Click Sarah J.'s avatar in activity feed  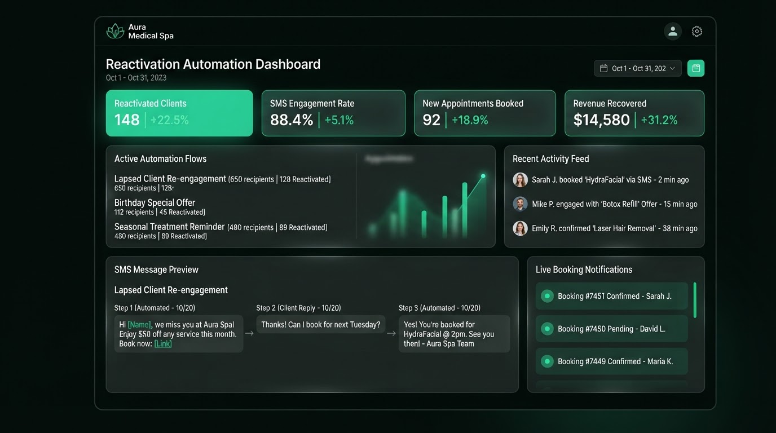(x=520, y=180)
